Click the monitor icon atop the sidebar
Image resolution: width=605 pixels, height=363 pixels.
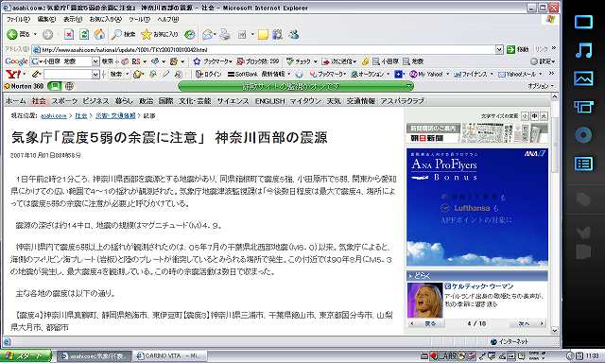583,22
